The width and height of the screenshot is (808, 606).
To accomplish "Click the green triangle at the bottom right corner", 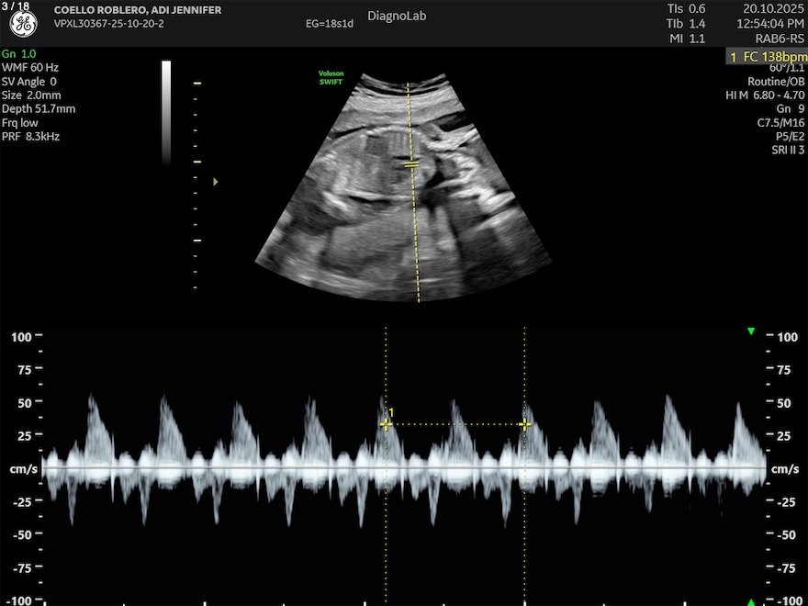I will tap(751, 601).
